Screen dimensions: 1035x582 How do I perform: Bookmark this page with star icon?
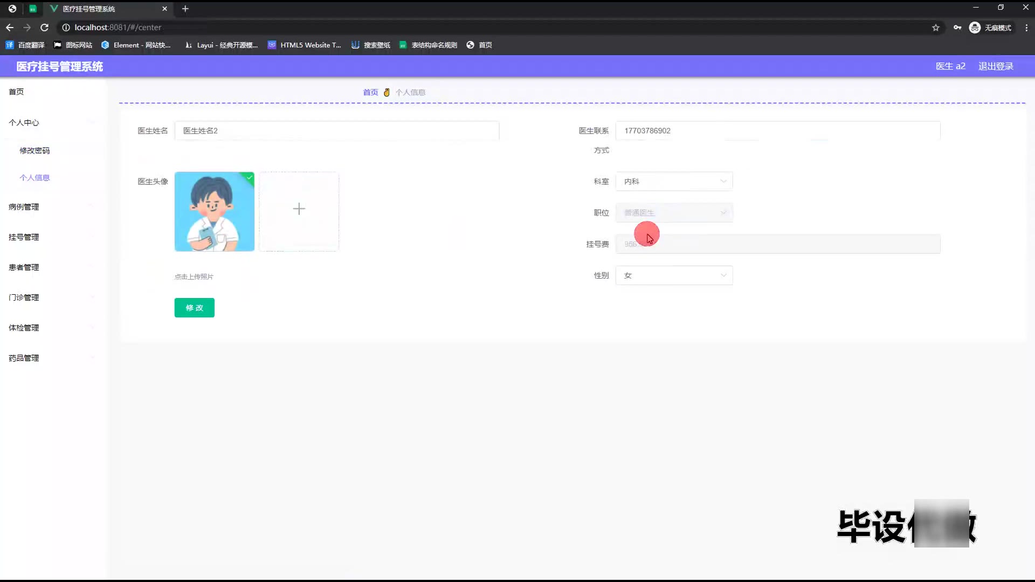(x=936, y=27)
